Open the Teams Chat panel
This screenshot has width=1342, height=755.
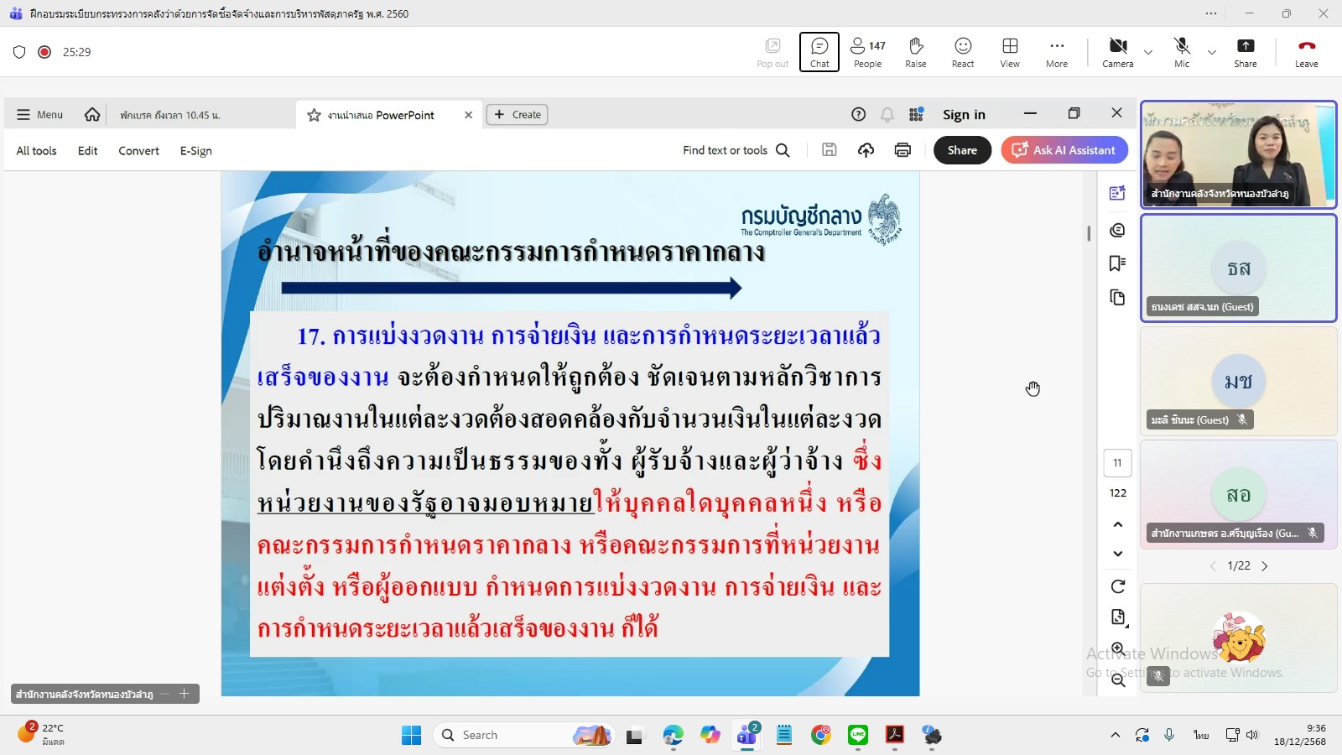click(x=819, y=52)
